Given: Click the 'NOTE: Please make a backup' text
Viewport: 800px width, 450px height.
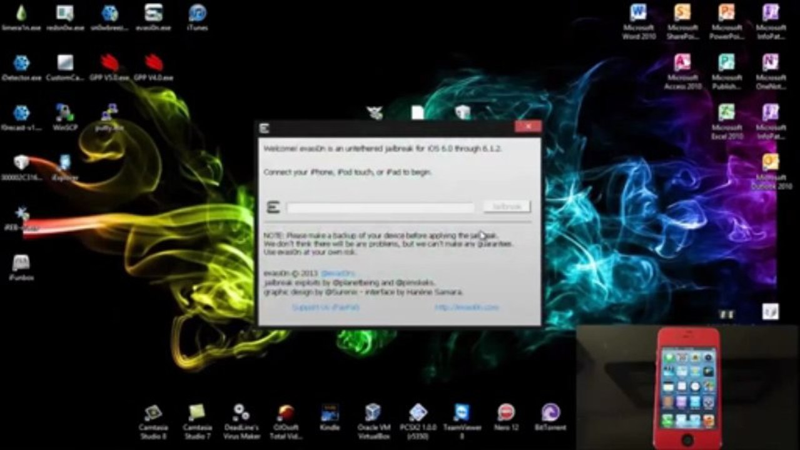Looking at the screenshot, I should pos(381,236).
